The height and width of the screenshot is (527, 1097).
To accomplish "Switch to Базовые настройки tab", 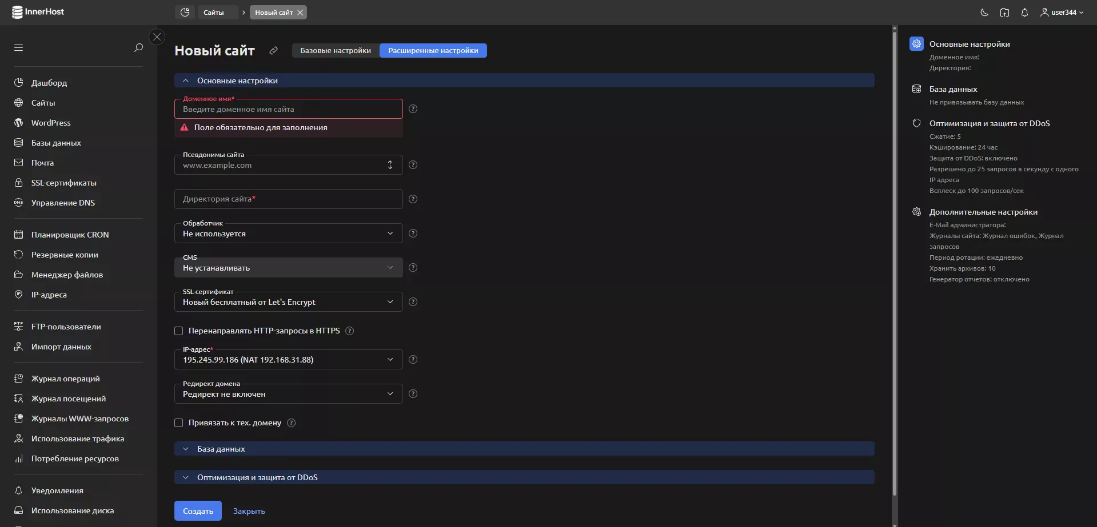I will [x=336, y=51].
